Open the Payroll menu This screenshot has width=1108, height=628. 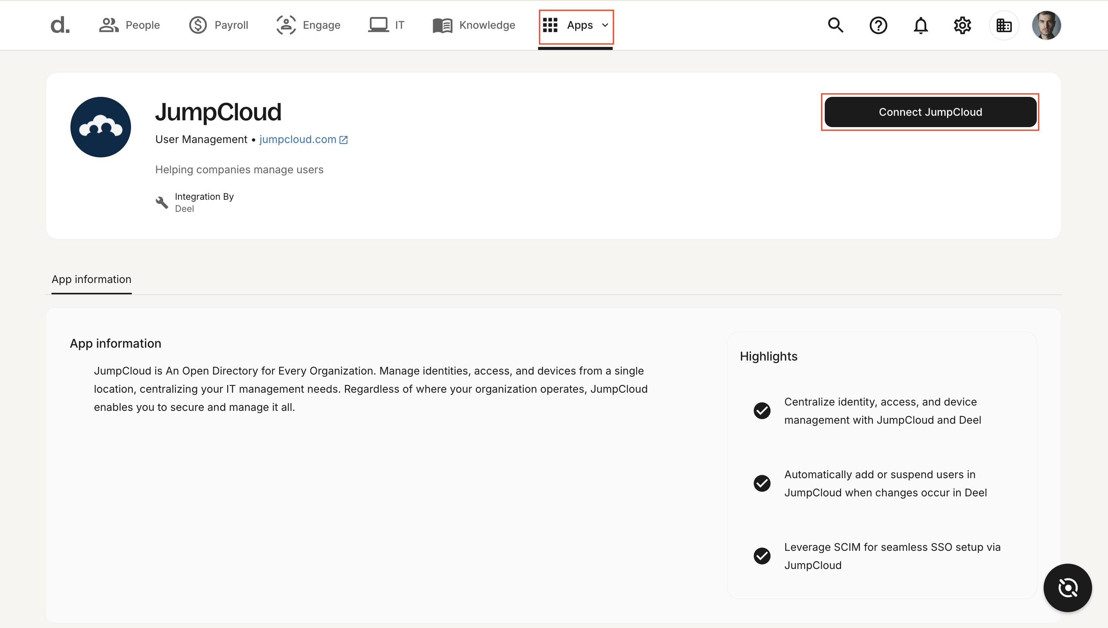pyautogui.click(x=218, y=25)
